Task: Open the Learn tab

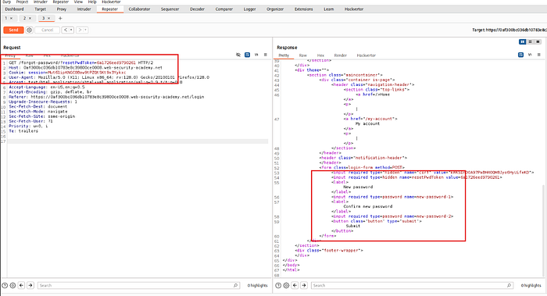Action: [x=329, y=9]
